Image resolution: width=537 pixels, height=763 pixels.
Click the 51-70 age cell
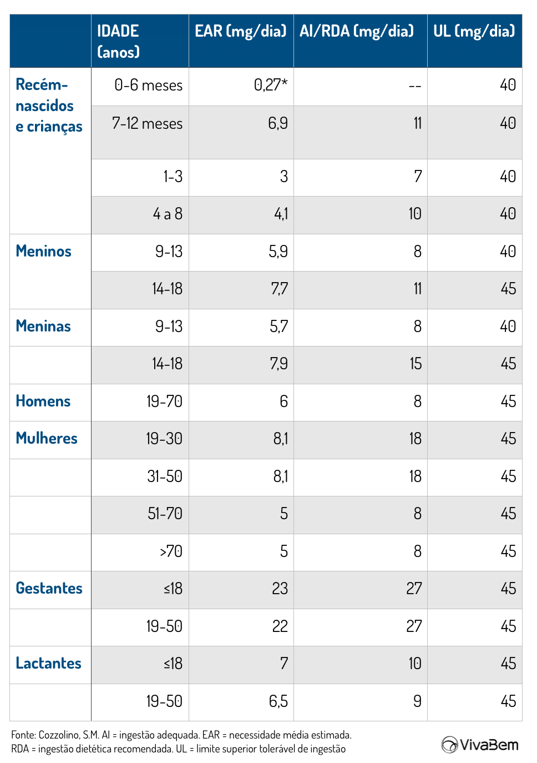pos(165,514)
